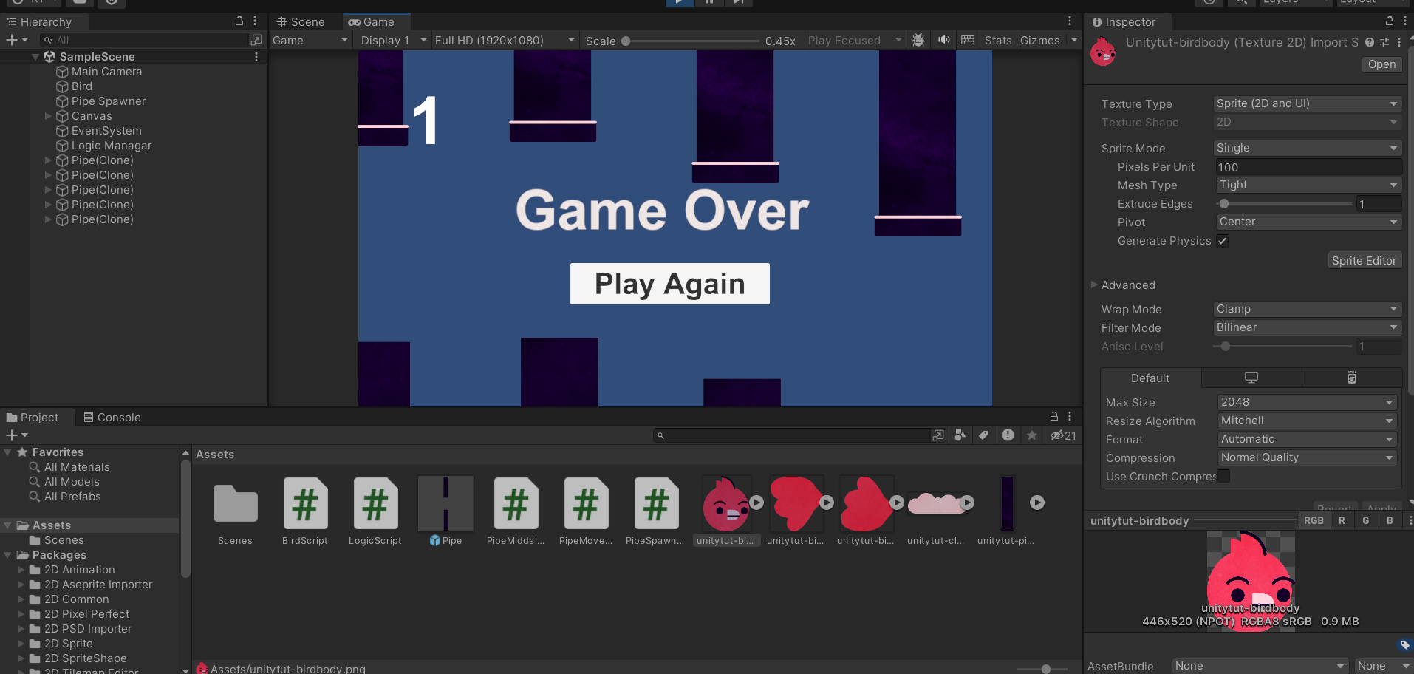Viewport: 1414px width, 674px height.
Task: Adjust Project asset icon size slider
Action: pyautogui.click(x=1043, y=669)
